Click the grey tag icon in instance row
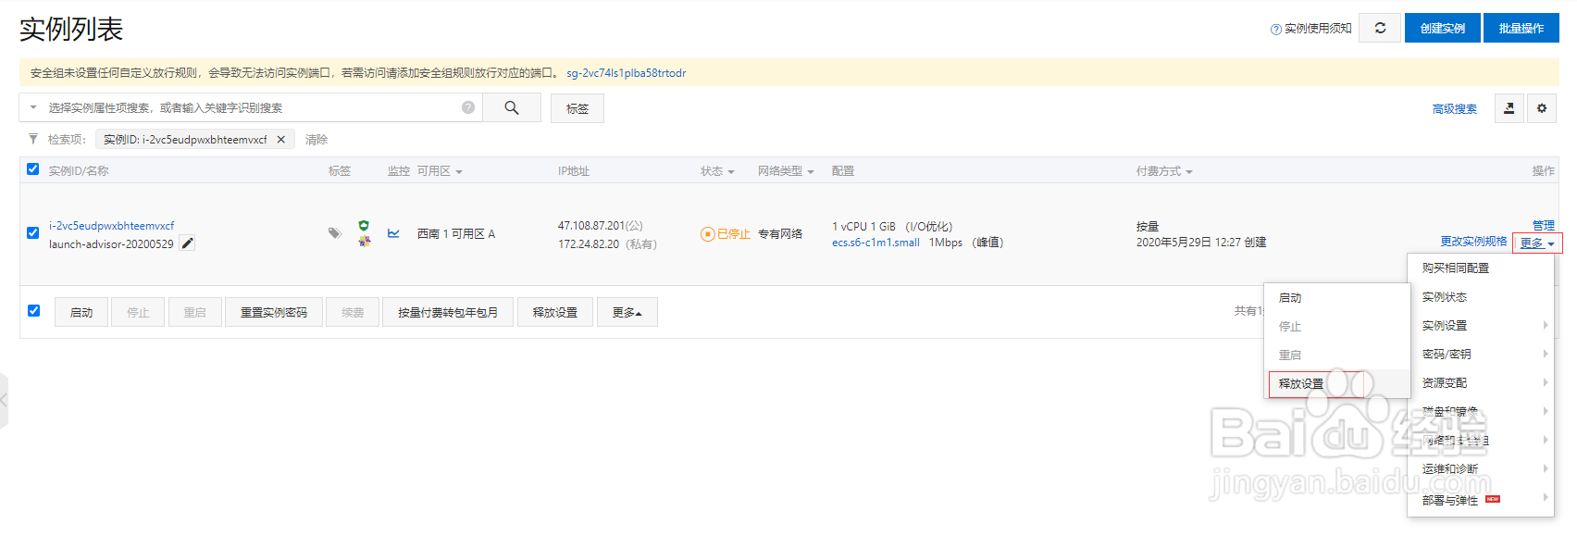The image size is (1577, 536). tap(334, 233)
